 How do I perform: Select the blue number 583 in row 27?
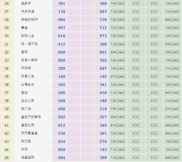[x=103, y=12]
